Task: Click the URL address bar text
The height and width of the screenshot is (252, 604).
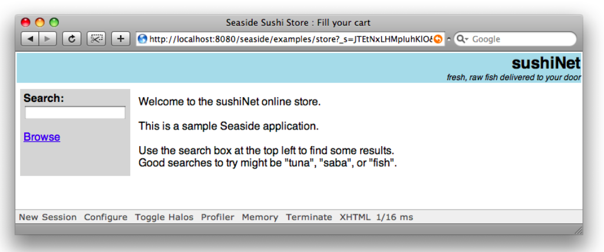Action: (289, 39)
